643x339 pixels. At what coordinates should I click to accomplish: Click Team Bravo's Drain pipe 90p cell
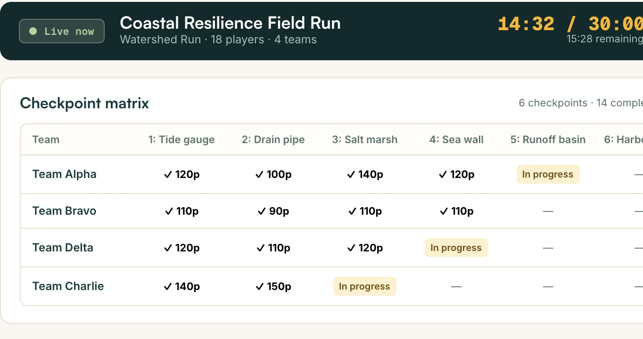pyautogui.click(x=273, y=211)
